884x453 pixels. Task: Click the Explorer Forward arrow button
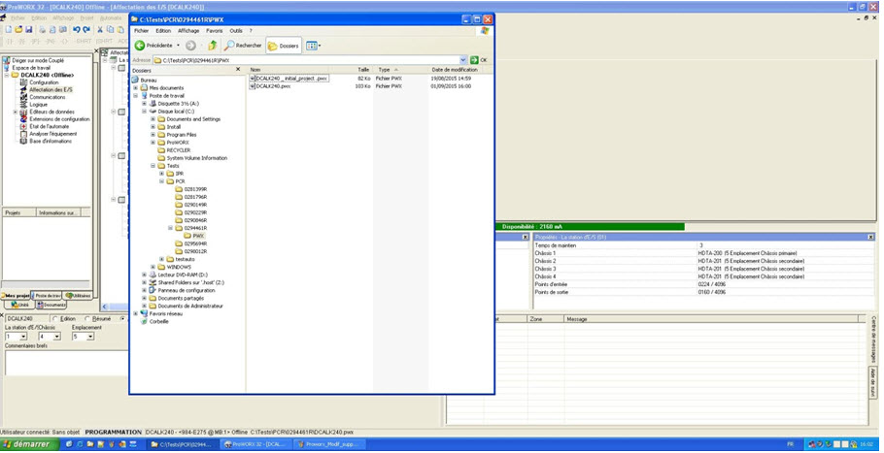pos(190,46)
